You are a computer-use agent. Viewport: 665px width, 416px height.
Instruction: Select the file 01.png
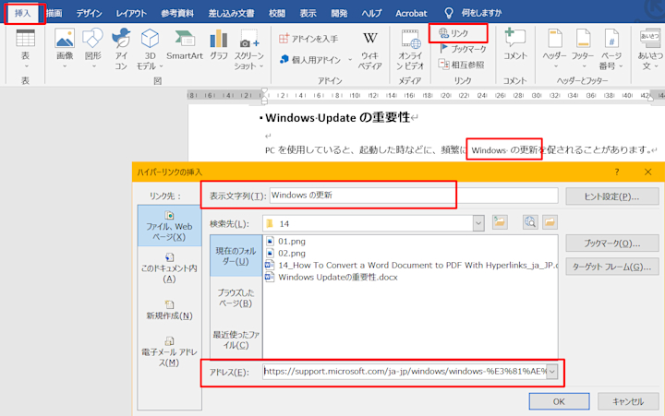285,242
